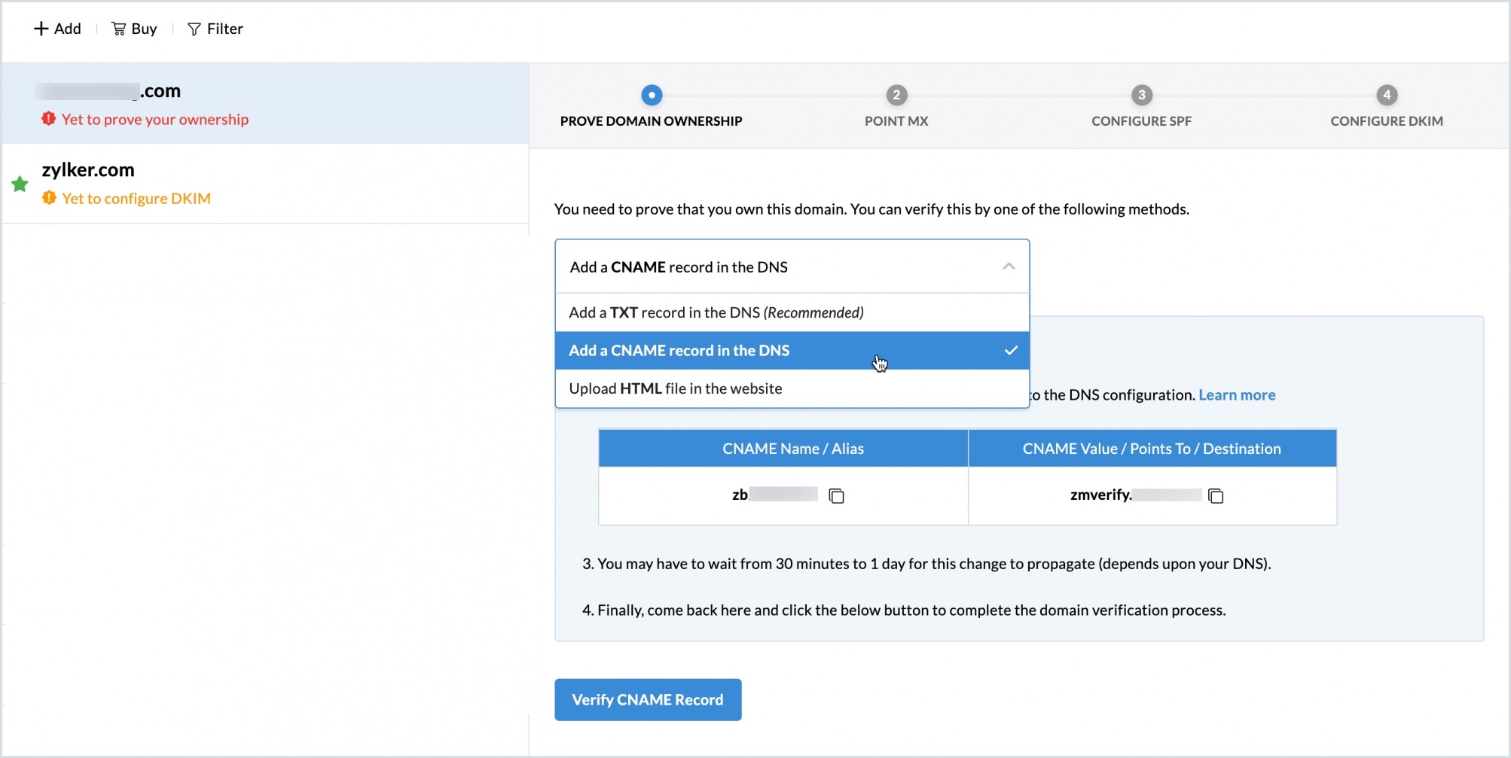The width and height of the screenshot is (1511, 758).
Task: Click the Add button in toolbar
Action: click(x=57, y=29)
